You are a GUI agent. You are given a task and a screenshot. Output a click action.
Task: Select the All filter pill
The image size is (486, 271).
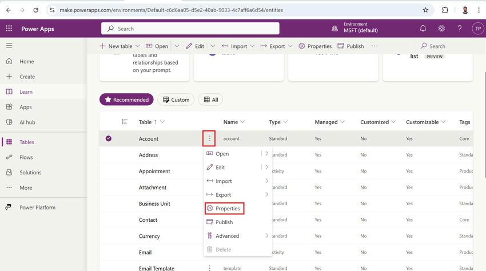click(x=210, y=99)
